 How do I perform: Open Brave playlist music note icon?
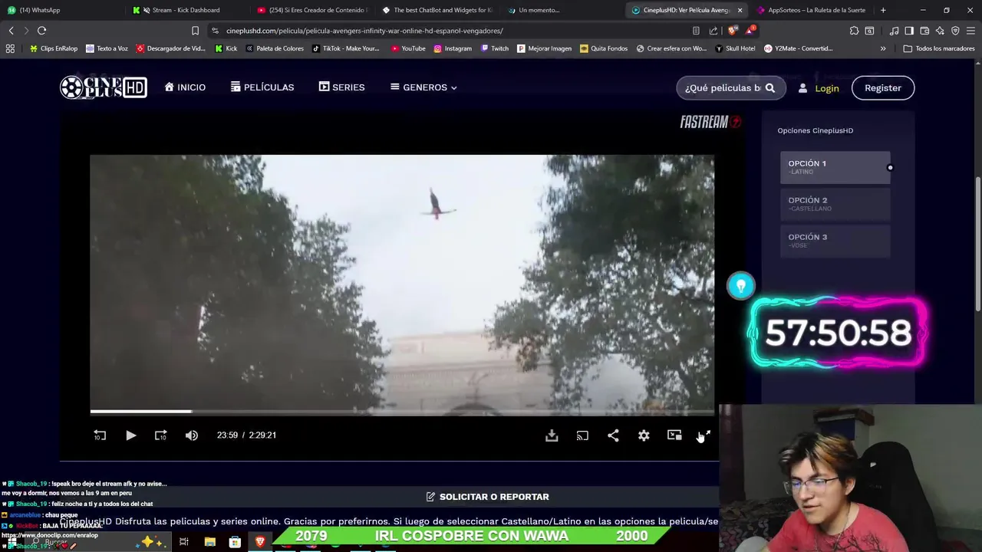tap(895, 31)
